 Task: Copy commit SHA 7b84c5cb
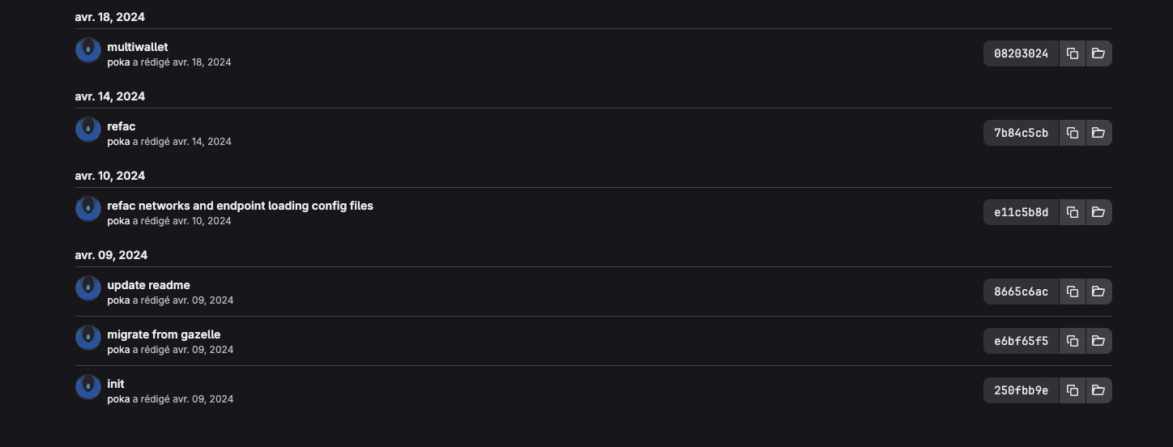coord(1072,133)
